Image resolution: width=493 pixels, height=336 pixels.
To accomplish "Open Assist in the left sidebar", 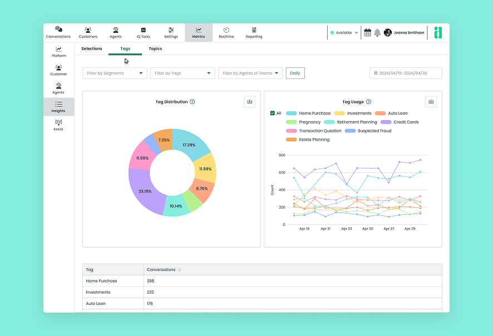I will pos(59,125).
